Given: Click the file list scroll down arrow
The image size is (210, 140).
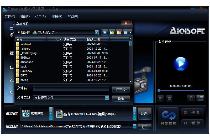Looking at the screenshot, I should click(x=130, y=82).
